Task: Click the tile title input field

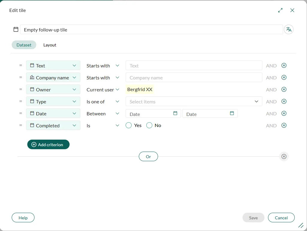Action: pyautogui.click(x=151, y=30)
